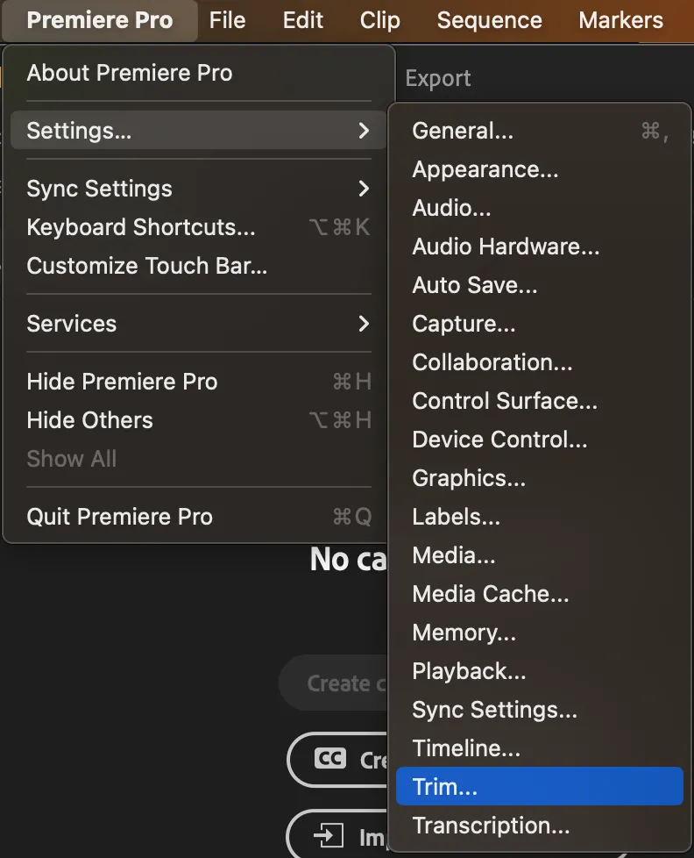Select Keyboard Shortcuts... menu entry

click(x=198, y=227)
